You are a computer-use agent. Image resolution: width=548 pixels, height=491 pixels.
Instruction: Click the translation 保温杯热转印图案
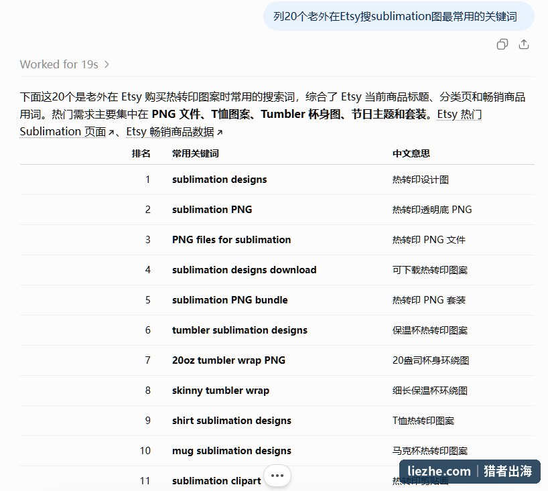tap(430, 330)
